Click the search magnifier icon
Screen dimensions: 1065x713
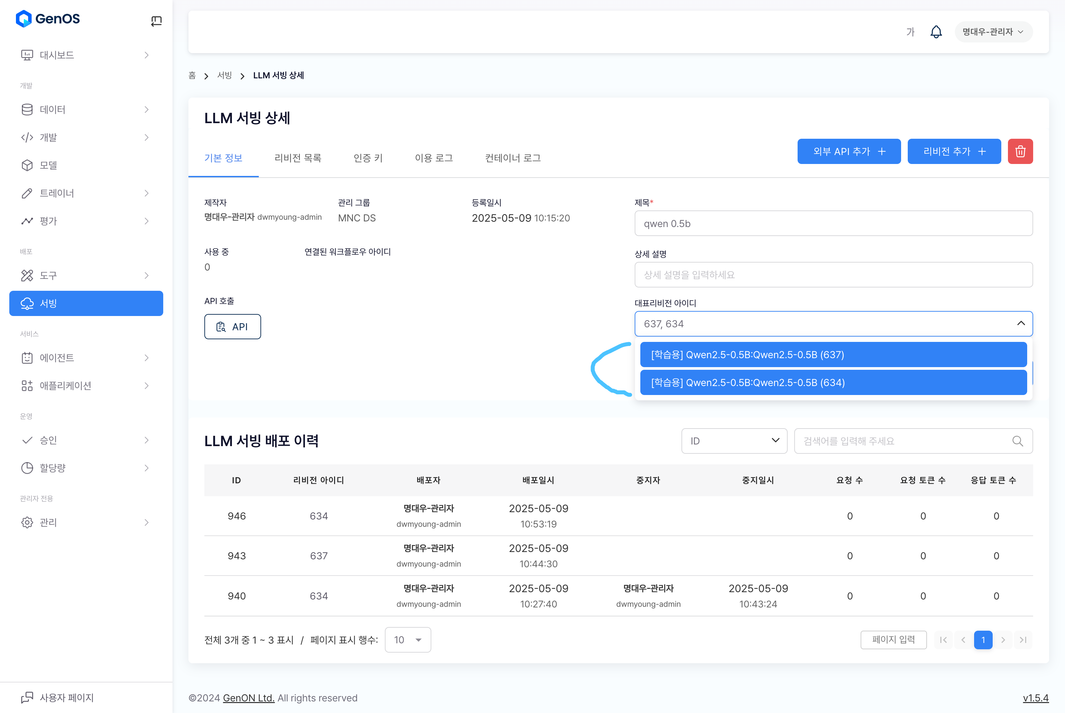point(1017,441)
